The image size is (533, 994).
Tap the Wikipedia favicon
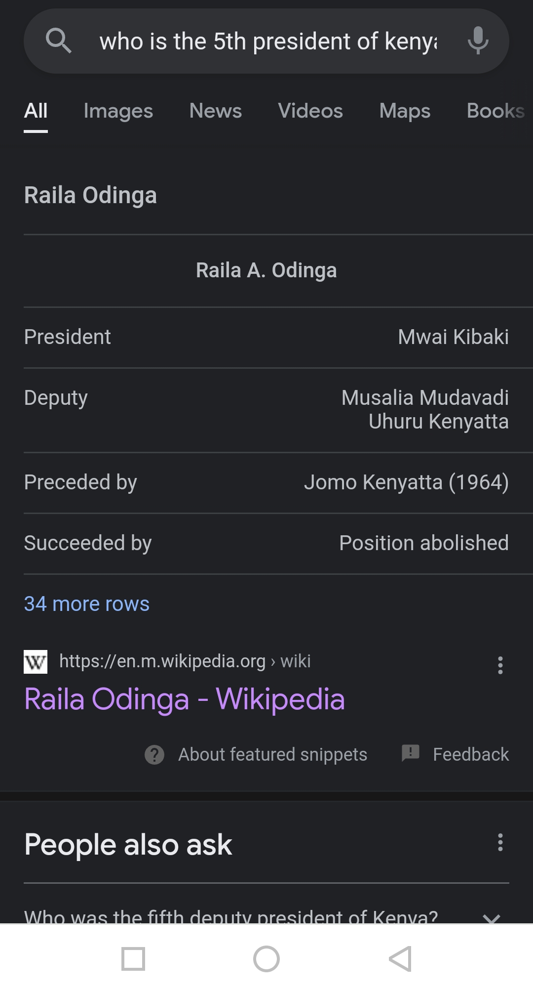click(36, 661)
